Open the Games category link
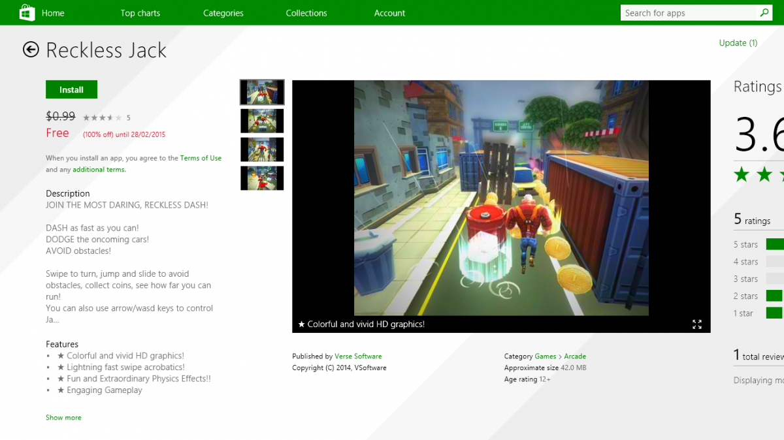This screenshot has height=440, width=784. [546, 356]
